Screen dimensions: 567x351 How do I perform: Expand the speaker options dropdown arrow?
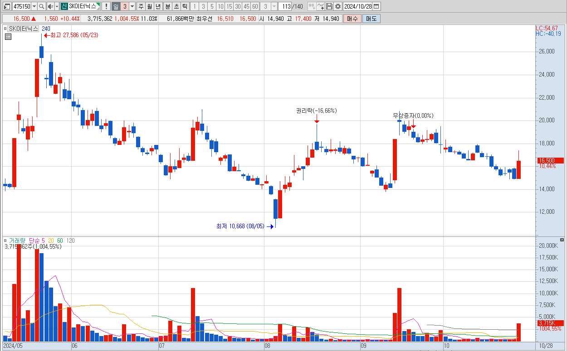pos(57,6)
